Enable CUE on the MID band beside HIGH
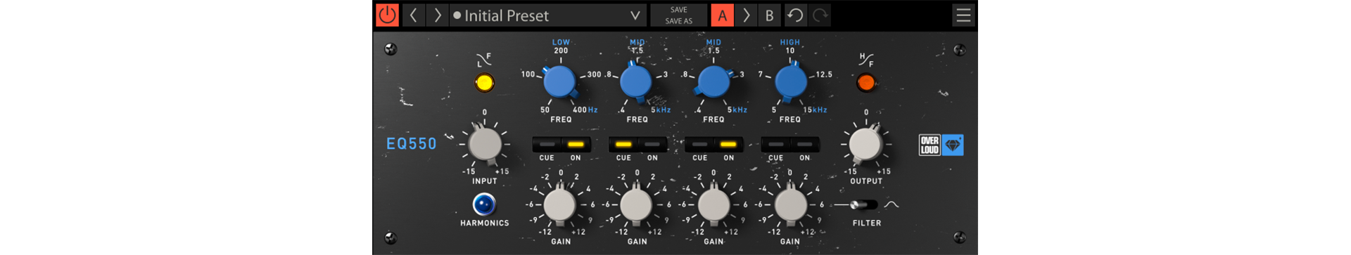Screen dimensions: 1351x255 coord(699,144)
